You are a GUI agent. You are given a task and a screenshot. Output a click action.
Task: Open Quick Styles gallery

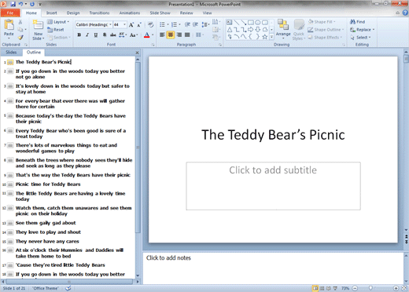point(299,29)
